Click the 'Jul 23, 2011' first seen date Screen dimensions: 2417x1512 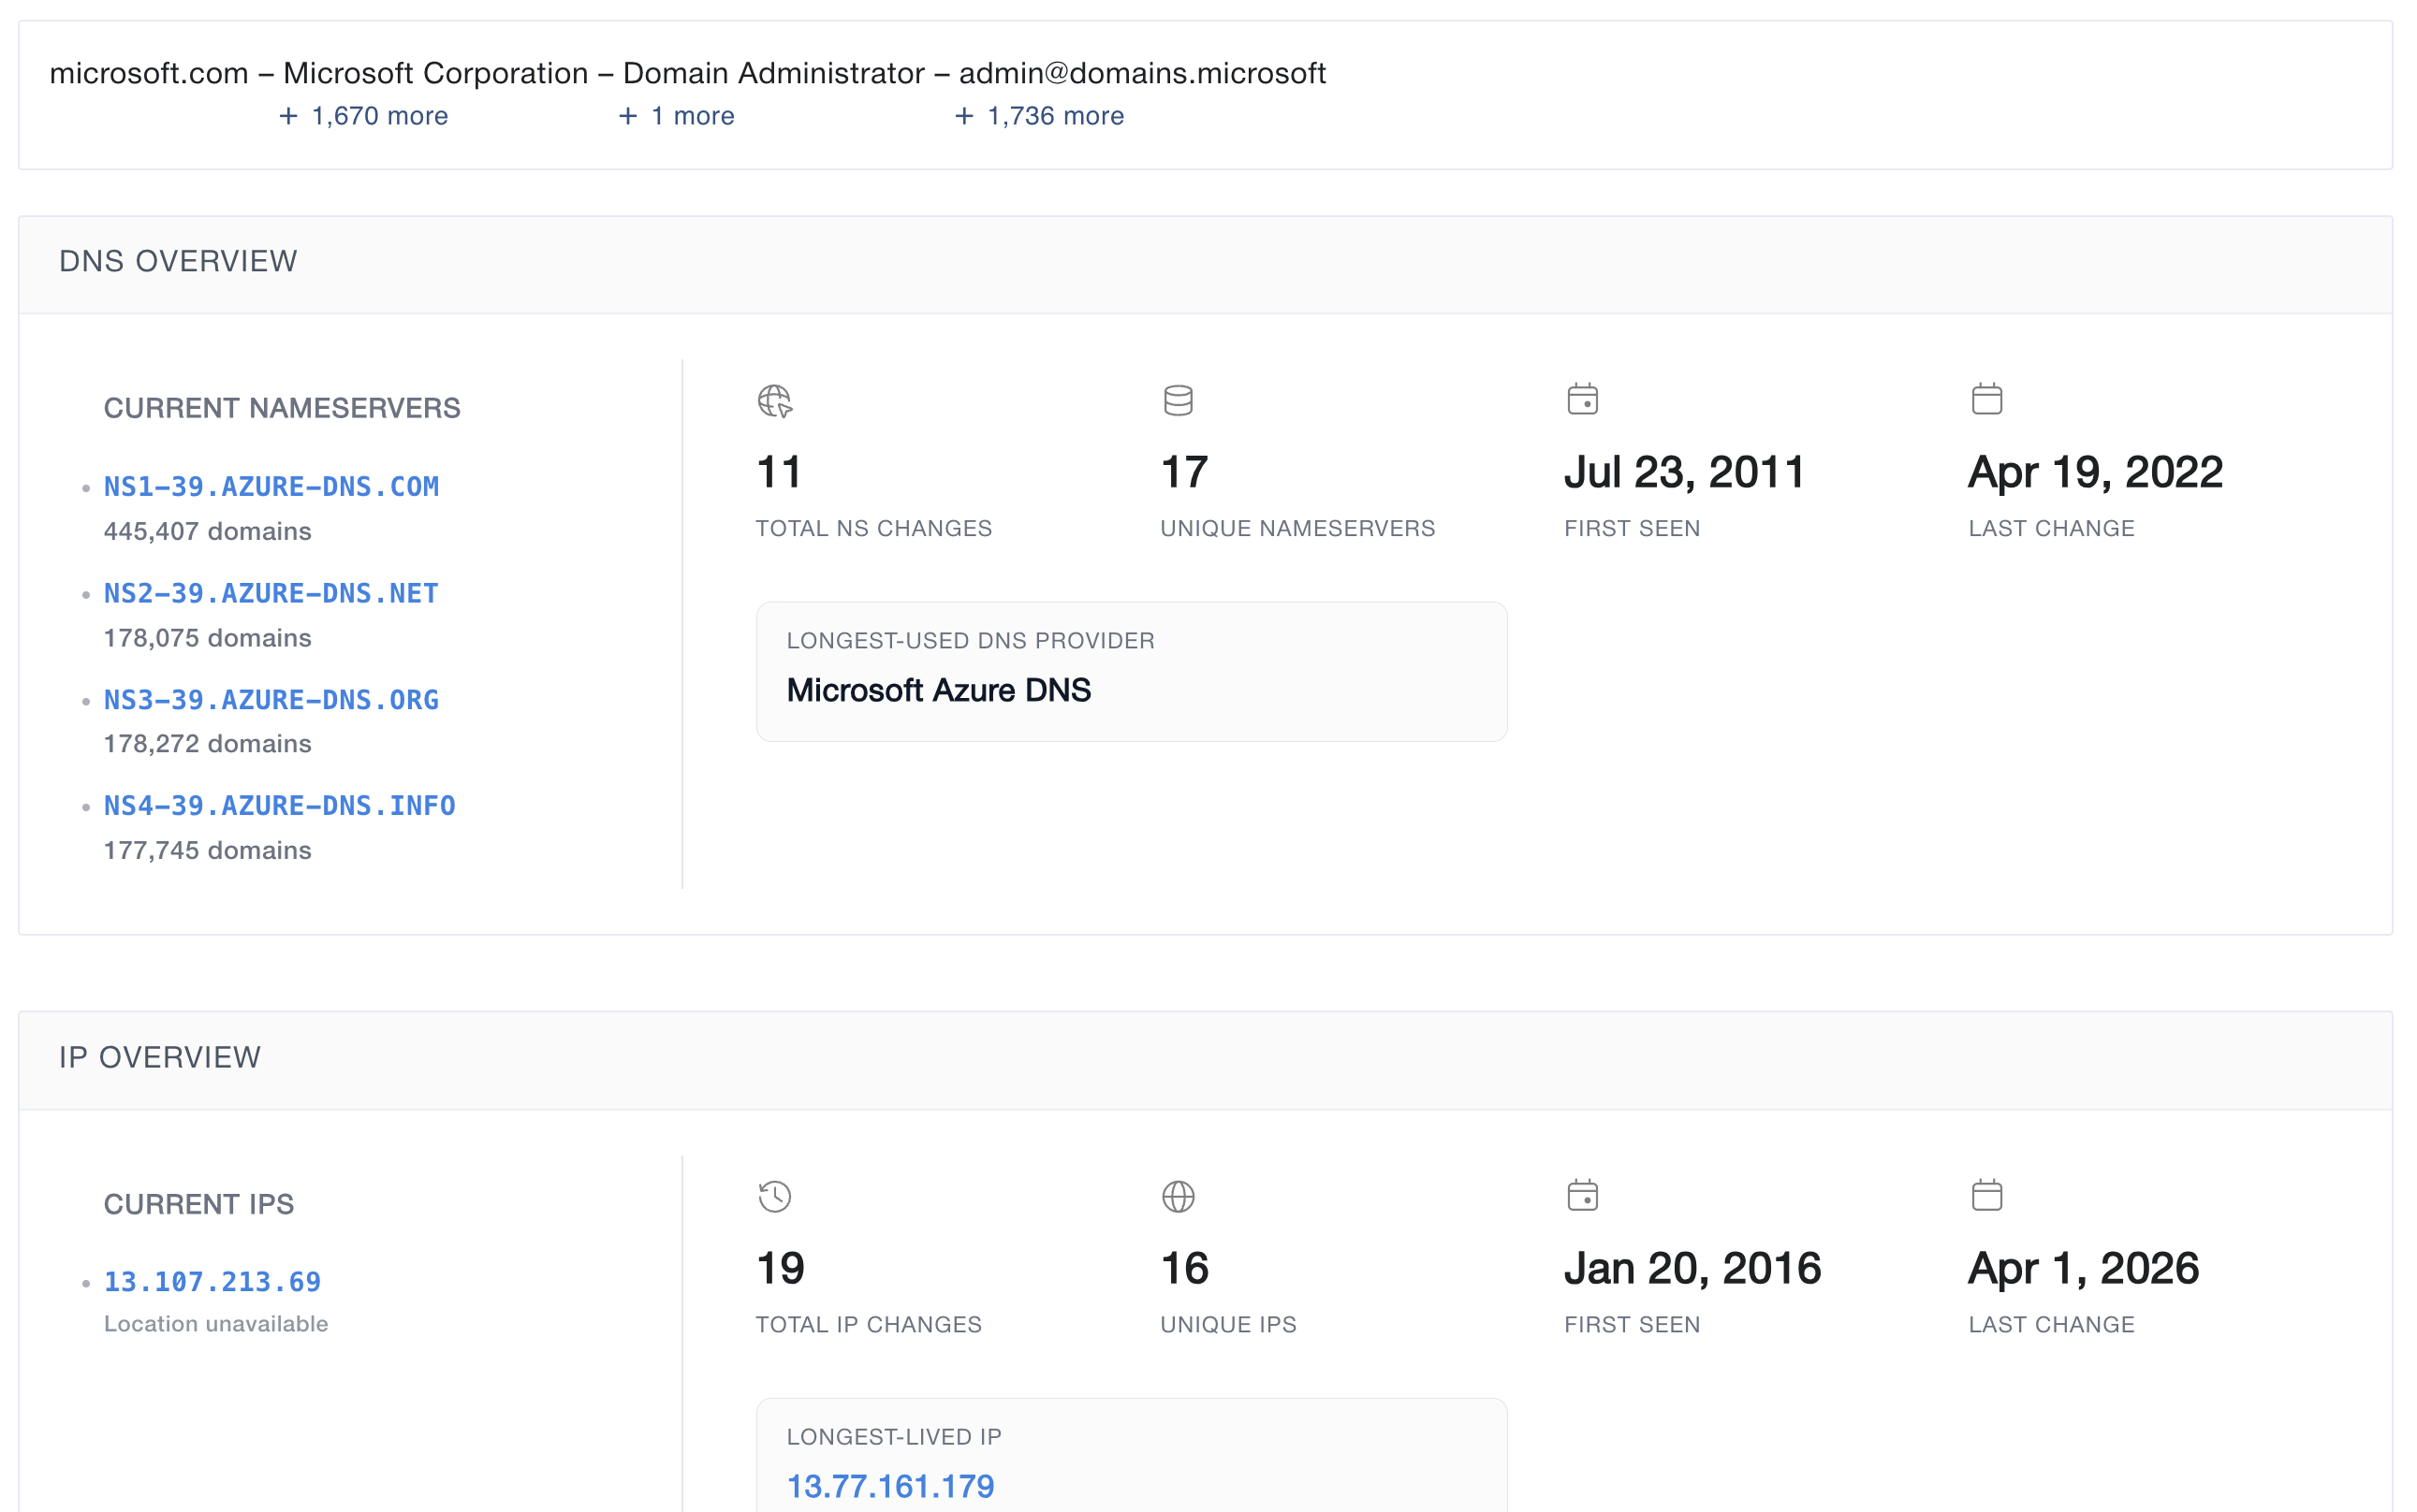(1685, 472)
